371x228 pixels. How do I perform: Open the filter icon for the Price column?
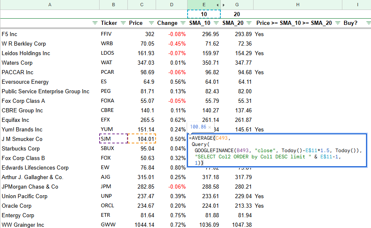151,23
